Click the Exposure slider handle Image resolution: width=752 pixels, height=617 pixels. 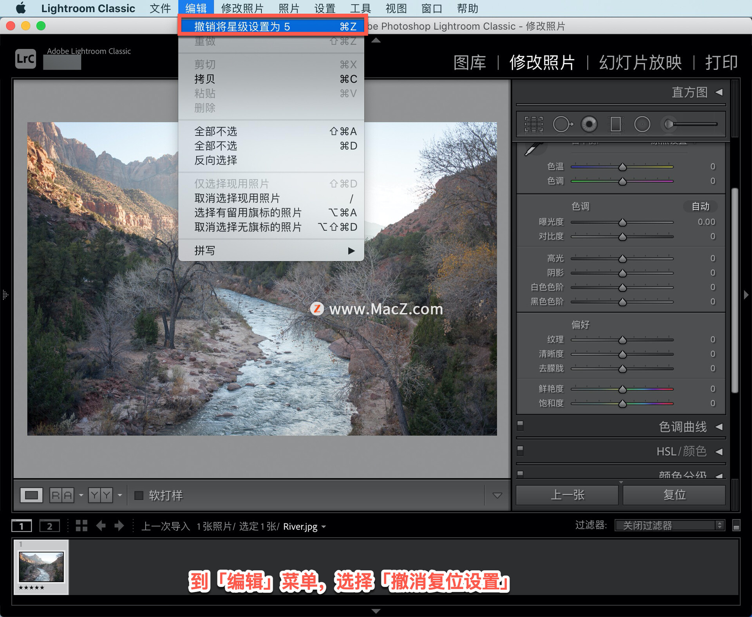pyautogui.click(x=622, y=222)
